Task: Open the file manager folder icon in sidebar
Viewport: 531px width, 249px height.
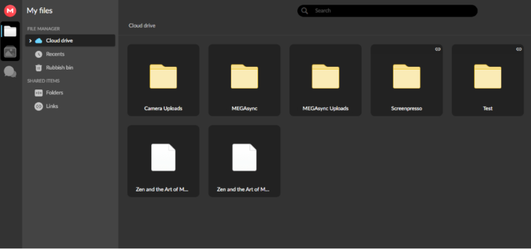Action: pos(10,31)
